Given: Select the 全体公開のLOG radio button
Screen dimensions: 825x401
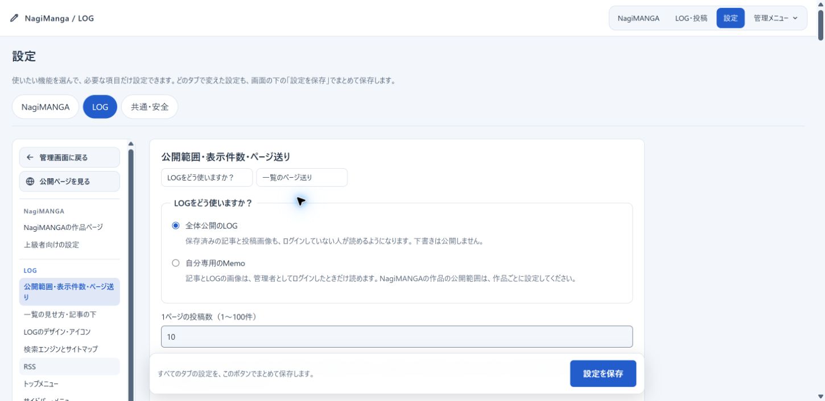Looking at the screenshot, I should point(176,225).
